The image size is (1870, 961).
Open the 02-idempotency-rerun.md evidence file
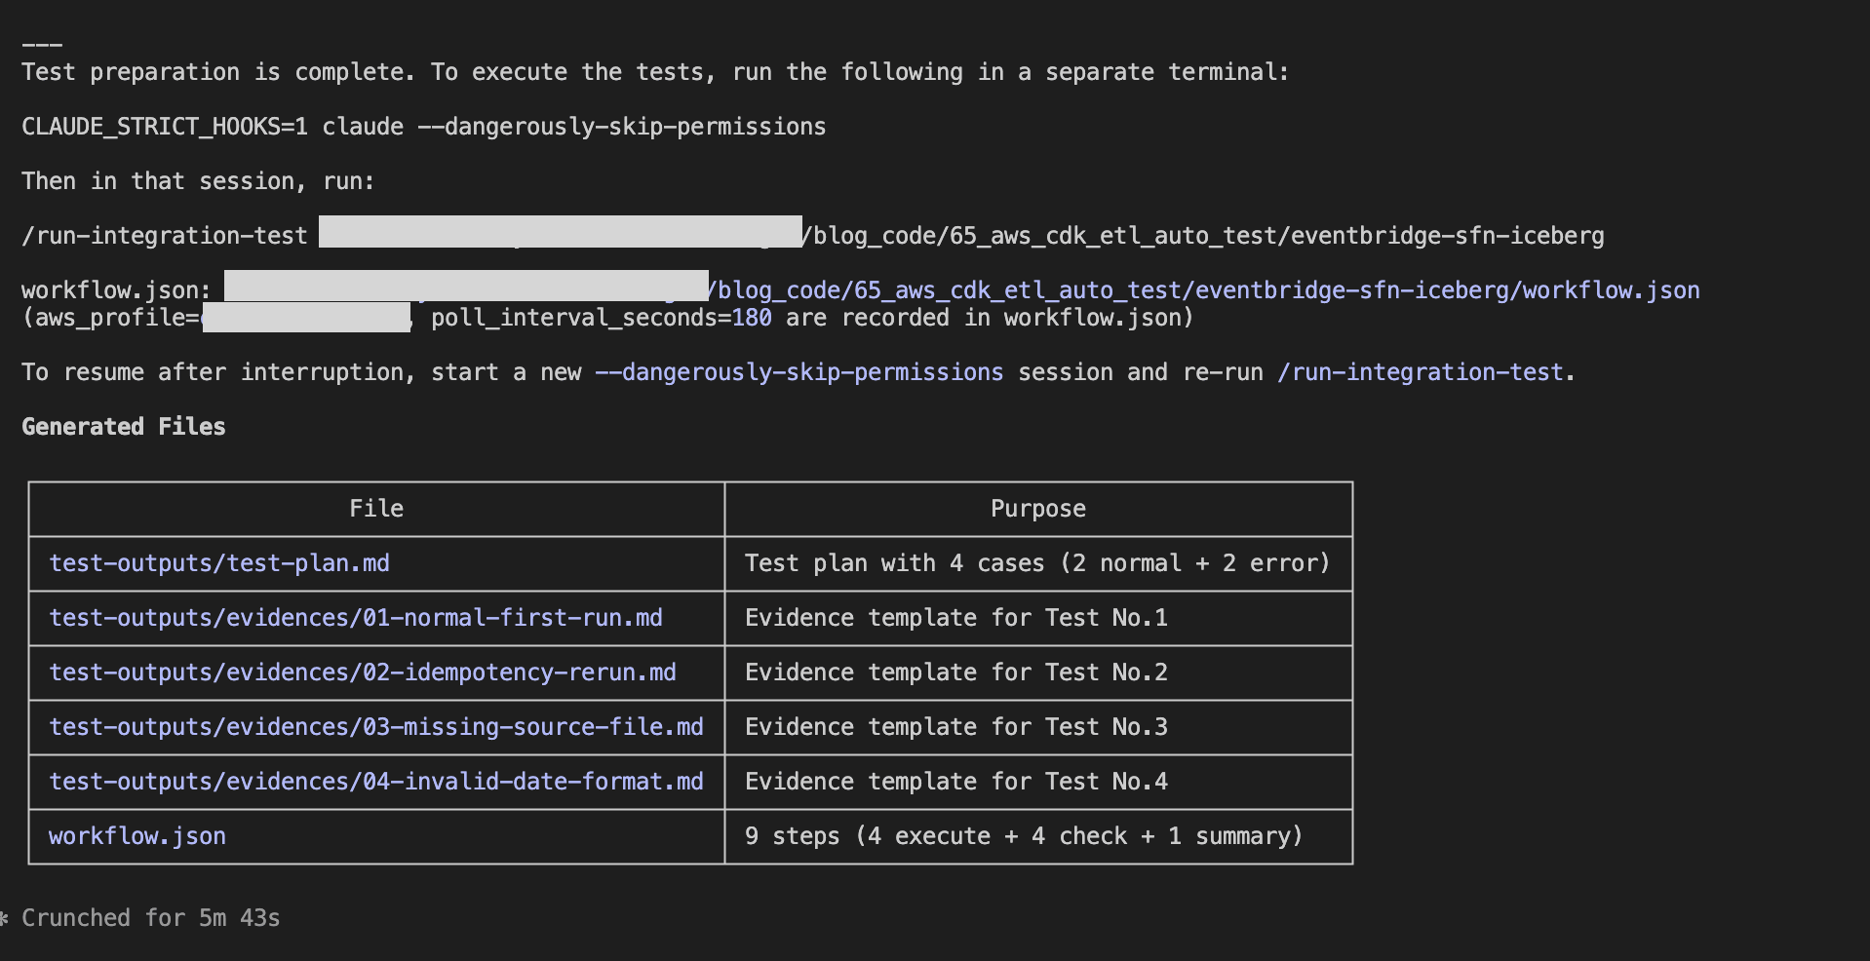point(362,672)
